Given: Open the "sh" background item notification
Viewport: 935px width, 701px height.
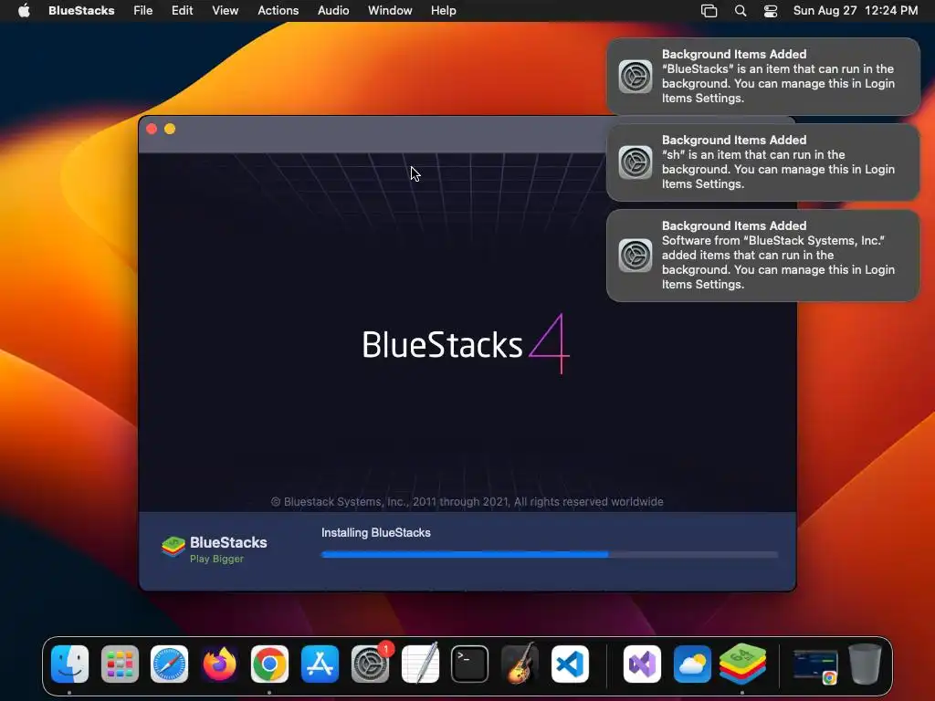Looking at the screenshot, I should coord(762,162).
